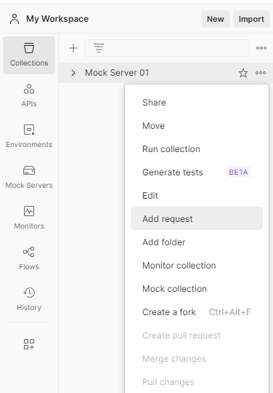This screenshot has width=273, height=393.
Task: Select Mock Server 01 collection name
Action: point(117,73)
